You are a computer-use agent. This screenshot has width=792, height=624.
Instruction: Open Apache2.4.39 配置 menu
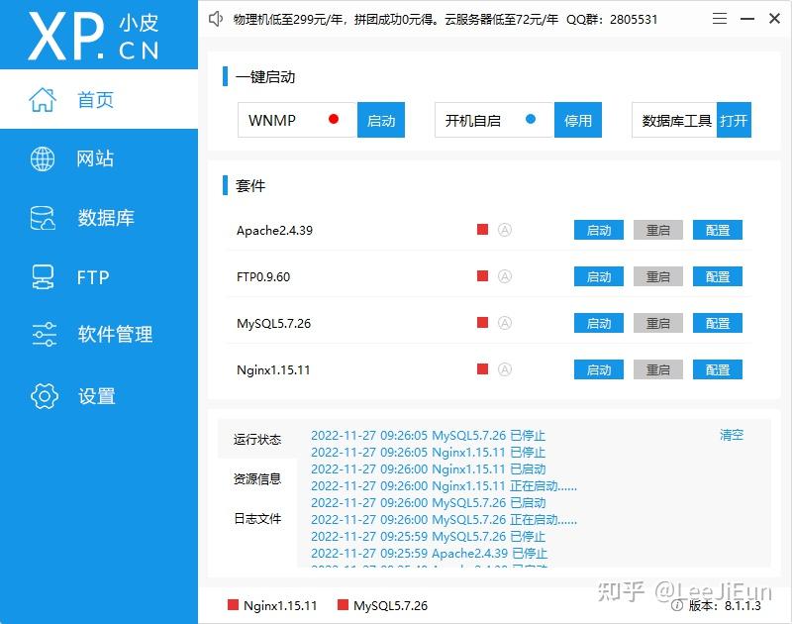coord(717,230)
